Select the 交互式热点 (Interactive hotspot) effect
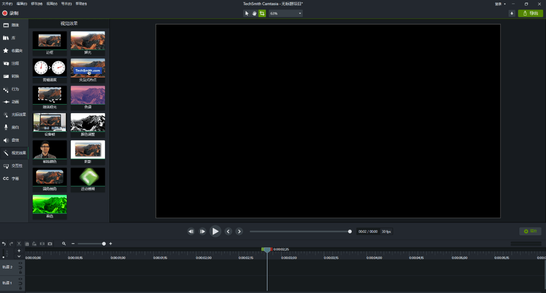This screenshot has height=293, width=546. point(88,71)
